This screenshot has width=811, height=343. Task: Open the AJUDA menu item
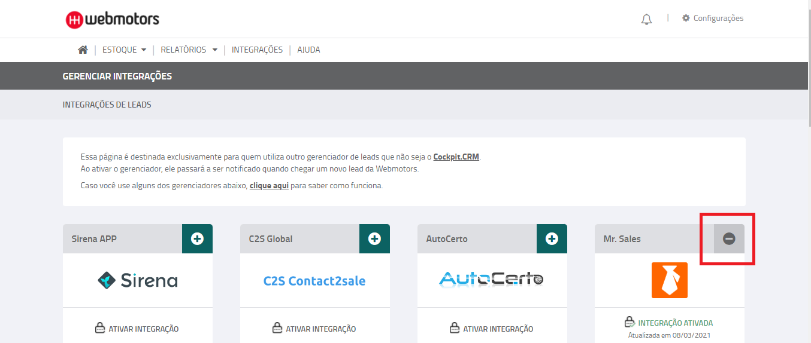click(x=308, y=50)
